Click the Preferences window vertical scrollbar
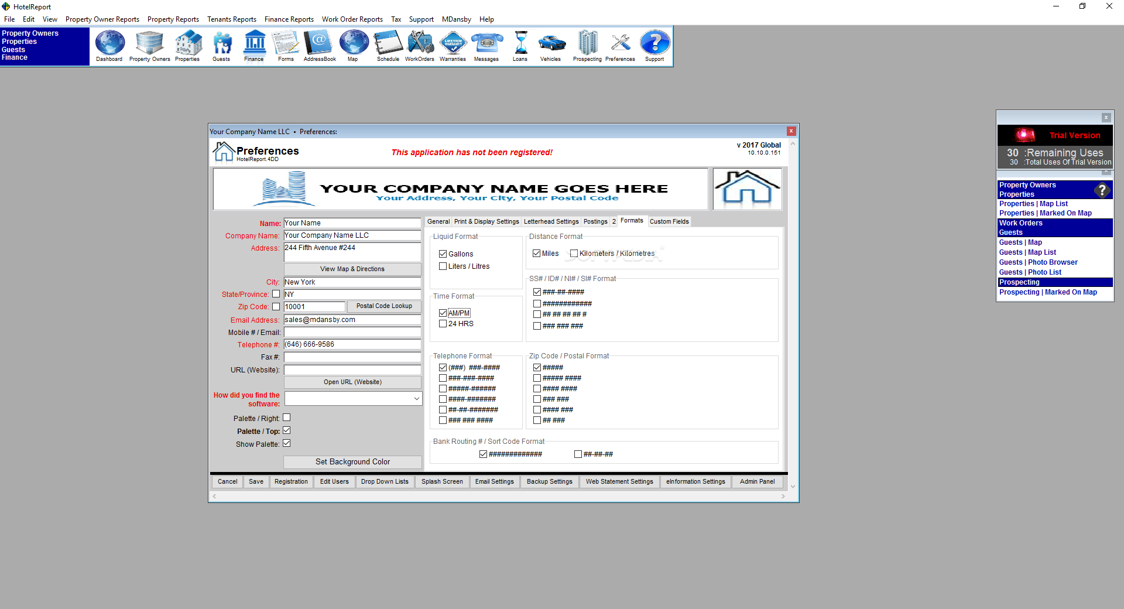This screenshot has height=609, width=1124. 793,314
